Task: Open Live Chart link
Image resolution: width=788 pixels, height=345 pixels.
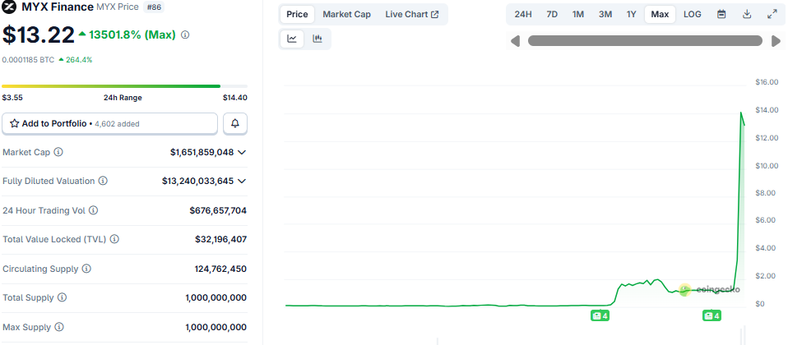Action: 411,14
